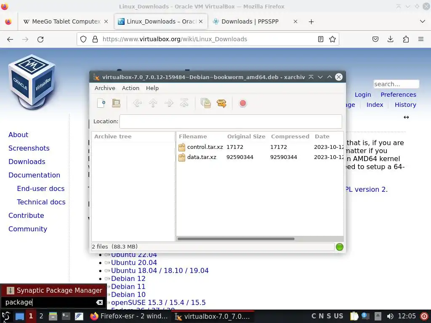Click the Firefox back button
Viewport: 431px width, 323px height.
click(10, 39)
